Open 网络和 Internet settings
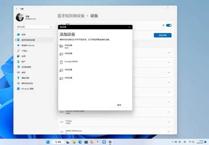The width and height of the screenshot is (209, 145). pyautogui.click(x=35, y=45)
